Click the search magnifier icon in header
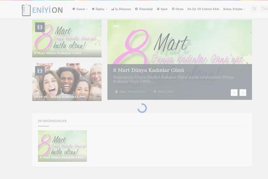Viewport: 268px width, 179px height. (254, 9)
